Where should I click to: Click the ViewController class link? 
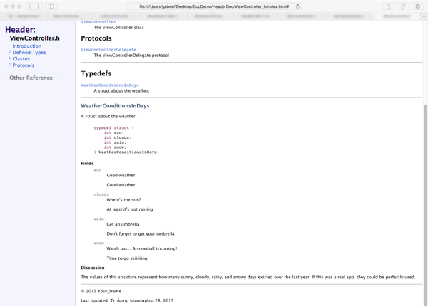[98, 22]
